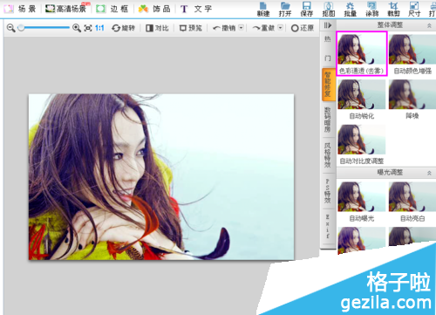This screenshot has width=436, height=315.
Task: Collapse the right panel with arrow icon
Action: pyautogui.click(x=328, y=25)
